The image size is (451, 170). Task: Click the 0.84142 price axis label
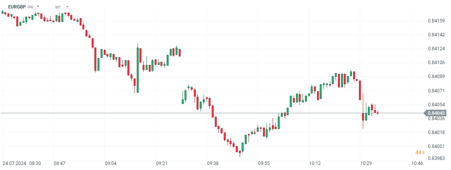coord(436,34)
